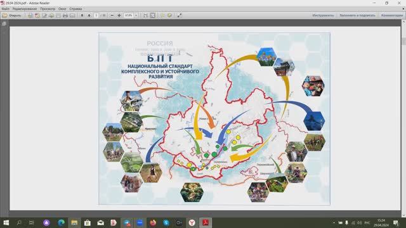Image resolution: width=406 pixels, height=228 pixels.
Task: Toggle fit-width scrolling view mode
Action: (145, 15)
